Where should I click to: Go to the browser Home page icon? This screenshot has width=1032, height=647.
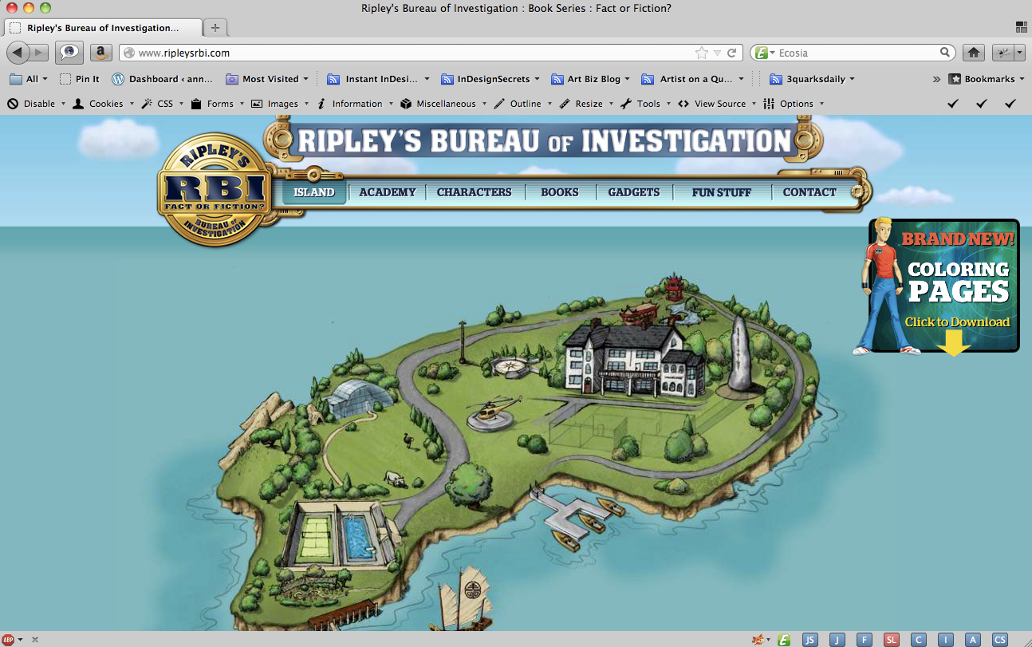973,53
